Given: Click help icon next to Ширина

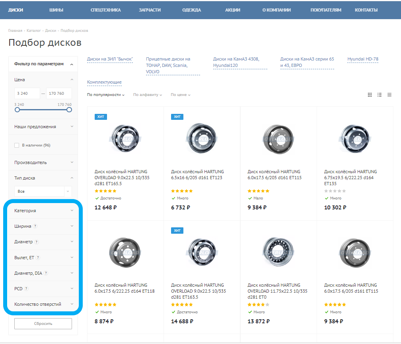Looking at the screenshot, I should [35, 226].
